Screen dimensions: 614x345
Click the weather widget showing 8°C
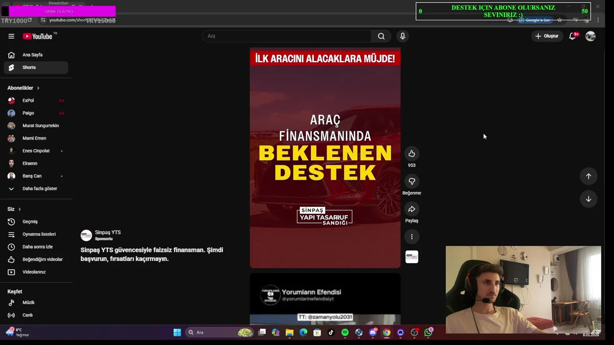(x=17, y=332)
